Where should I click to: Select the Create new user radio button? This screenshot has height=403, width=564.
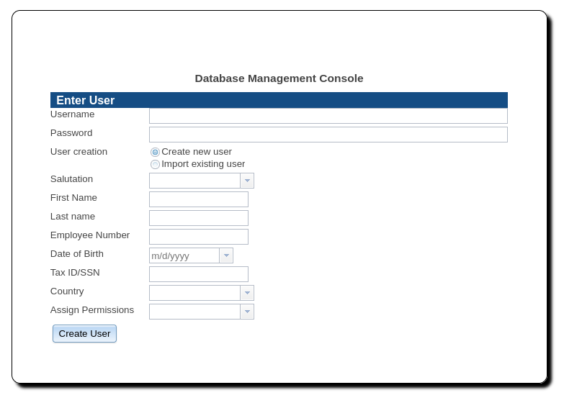coord(155,152)
